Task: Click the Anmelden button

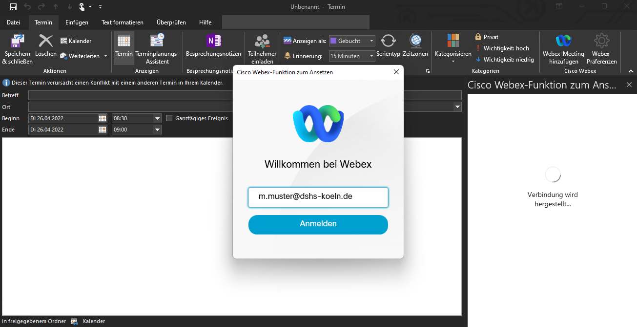Action: pos(318,224)
